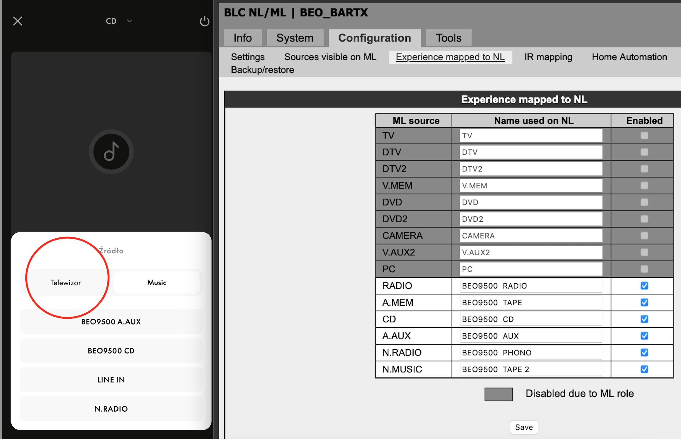Choose BEO9500 A.AUX source
This screenshot has height=439, width=681.
coord(111,322)
